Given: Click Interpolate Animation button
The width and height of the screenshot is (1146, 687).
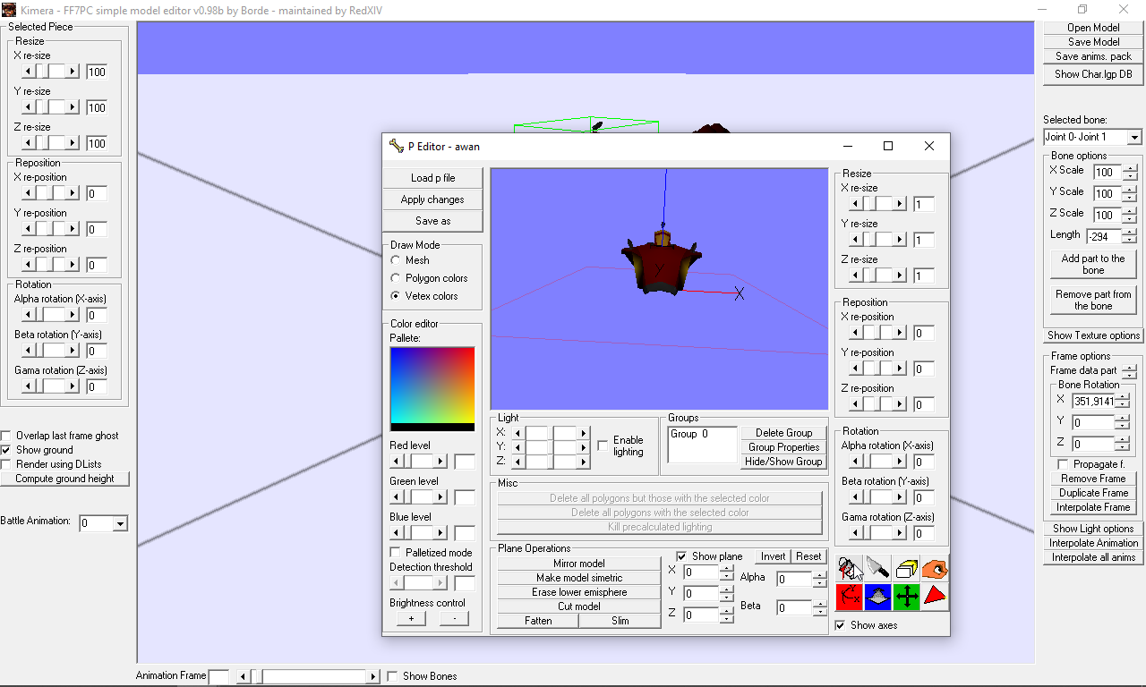Looking at the screenshot, I should click(x=1093, y=543).
